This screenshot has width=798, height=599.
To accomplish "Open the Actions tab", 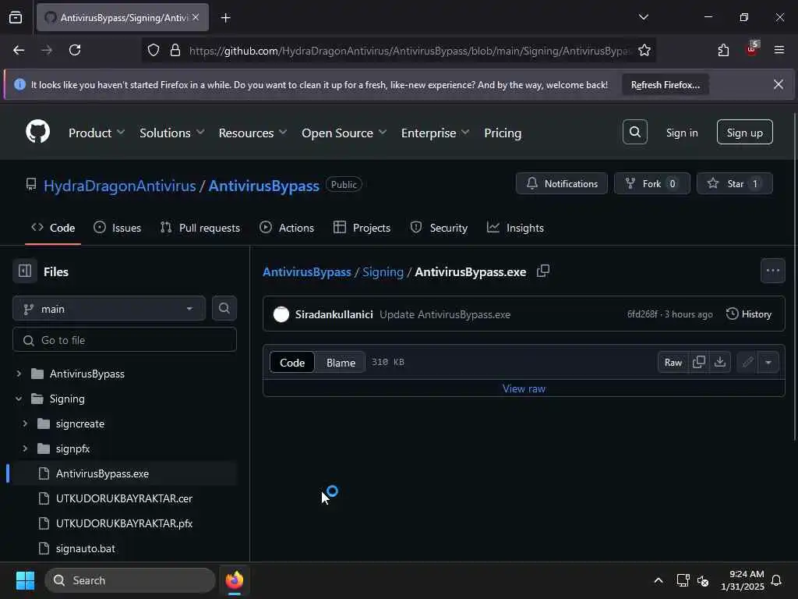I will click(287, 228).
